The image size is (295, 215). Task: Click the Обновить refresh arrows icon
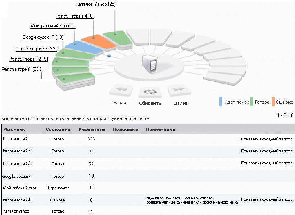pos(150,92)
